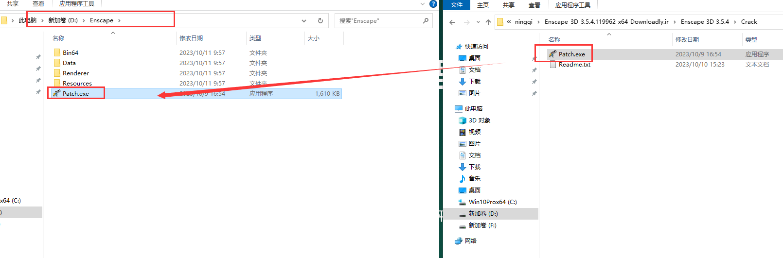Switch to Home (主页) tab in right window
783x258 pixels.
pos(483,5)
